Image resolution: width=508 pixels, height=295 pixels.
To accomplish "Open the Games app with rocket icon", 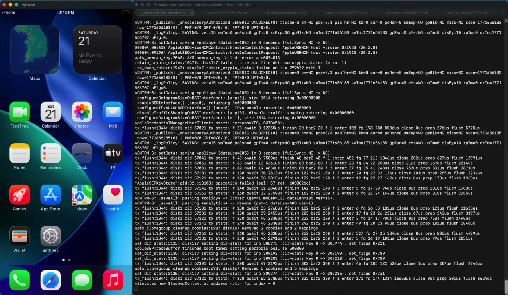I will coord(20,195).
